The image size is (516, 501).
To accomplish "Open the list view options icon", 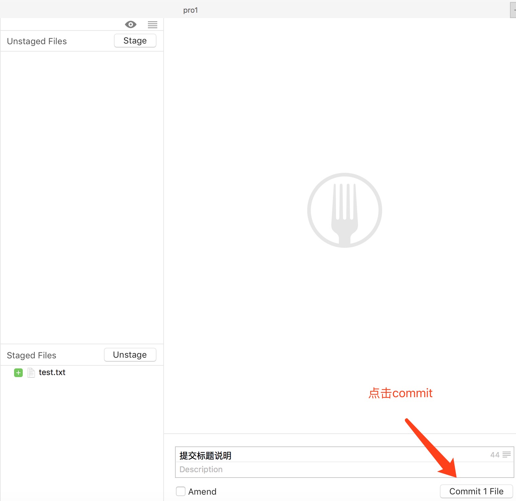I will point(153,24).
